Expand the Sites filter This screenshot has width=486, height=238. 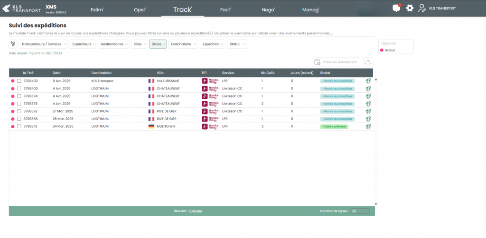pos(139,44)
